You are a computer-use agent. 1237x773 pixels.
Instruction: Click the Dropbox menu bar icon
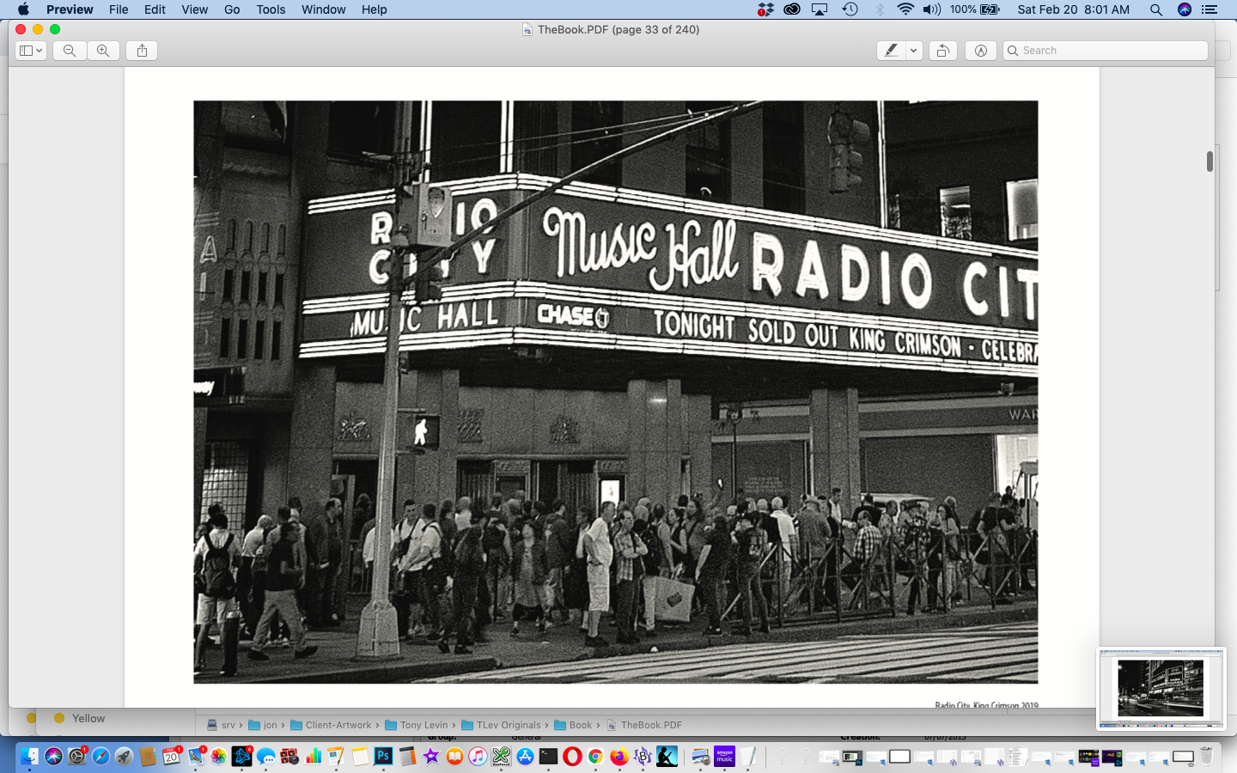coord(765,9)
